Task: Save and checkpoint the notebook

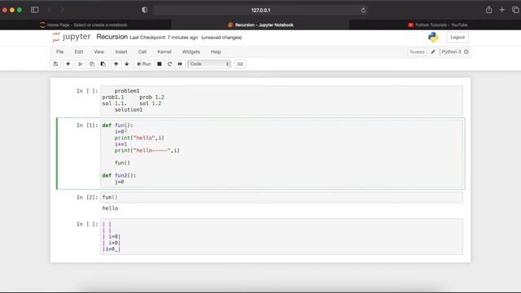Action: click(x=56, y=63)
